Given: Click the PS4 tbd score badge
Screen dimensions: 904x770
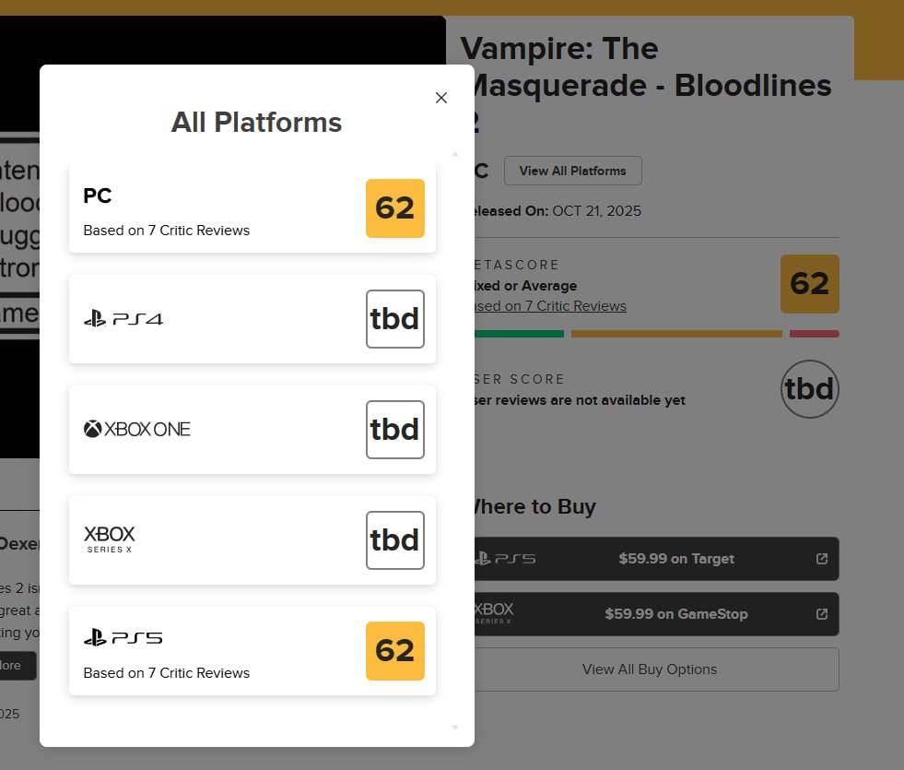Looking at the screenshot, I should pyautogui.click(x=395, y=319).
